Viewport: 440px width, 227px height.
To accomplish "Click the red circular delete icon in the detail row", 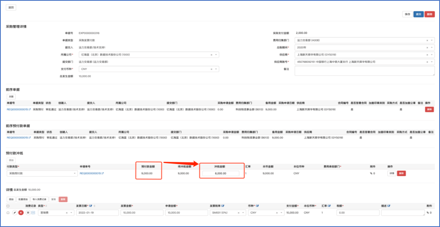I will tap(21, 213).
